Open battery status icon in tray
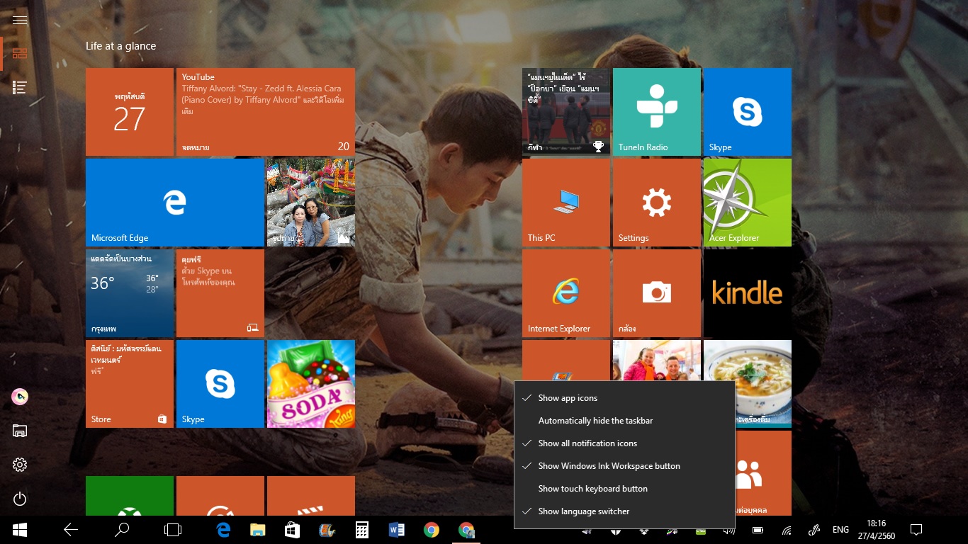968x544 pixels. coord(758,530)
